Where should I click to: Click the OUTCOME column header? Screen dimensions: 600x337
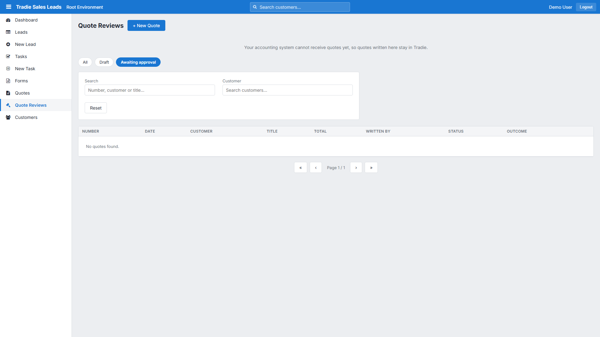point(517,131)
